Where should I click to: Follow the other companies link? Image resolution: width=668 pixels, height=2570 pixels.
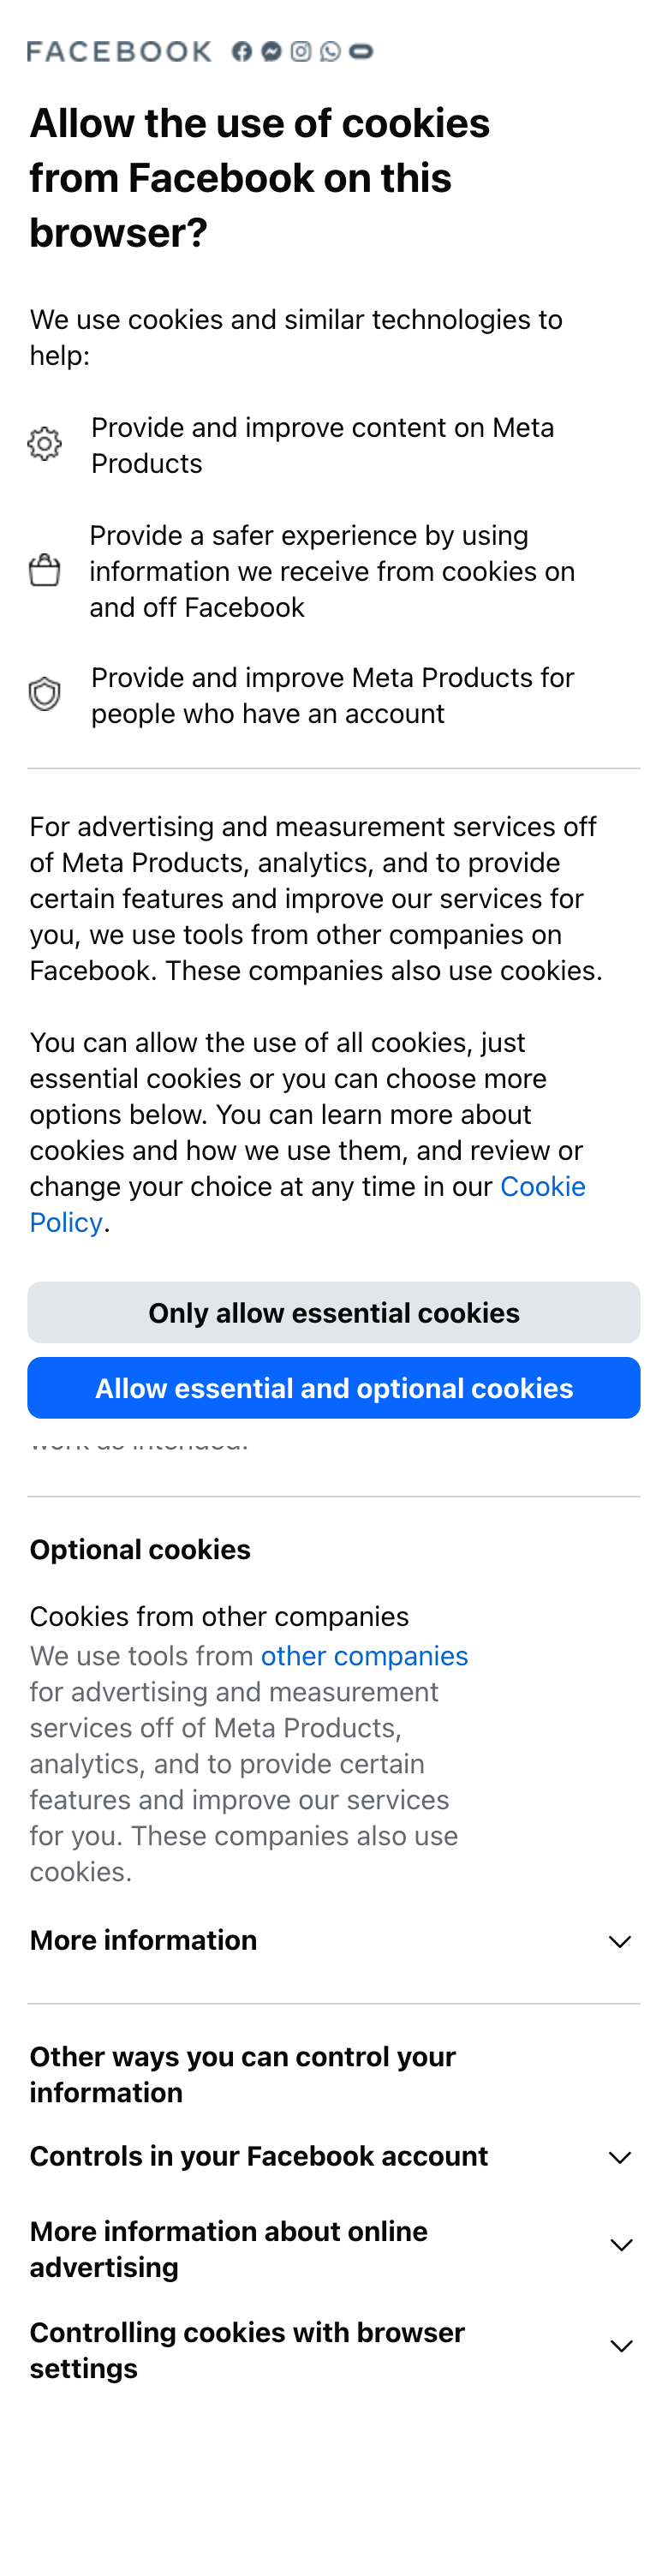[x=364, y=1656]
